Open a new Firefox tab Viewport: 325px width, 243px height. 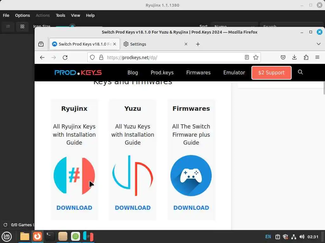coord(198,44)
